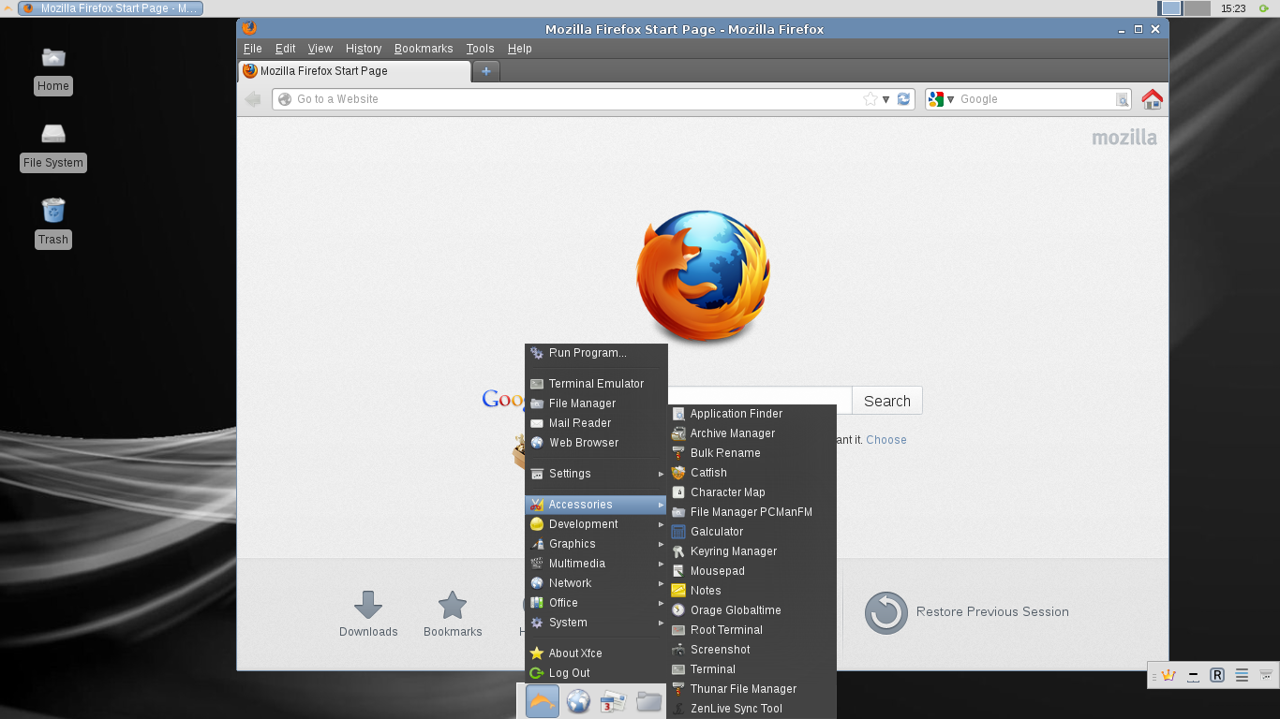Image resolution: width=1280 pixels, height=719 pixels.
Task: Click the search magnifier in Google box
Action: pos(1122,99)
